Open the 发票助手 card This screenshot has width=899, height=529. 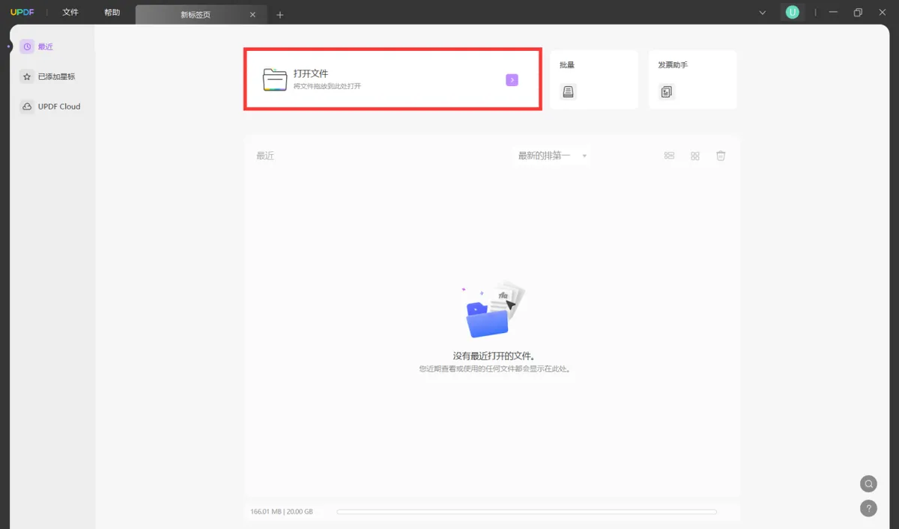point(693,80)
